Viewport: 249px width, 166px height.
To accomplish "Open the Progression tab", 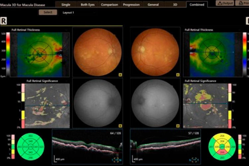I will [131, 5].
